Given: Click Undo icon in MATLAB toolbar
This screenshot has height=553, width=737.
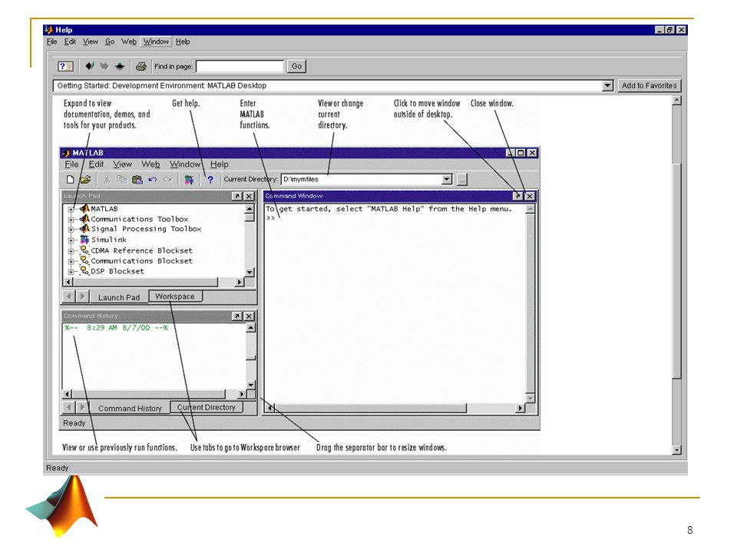Looking at the screenshot, I should point(152,180).
